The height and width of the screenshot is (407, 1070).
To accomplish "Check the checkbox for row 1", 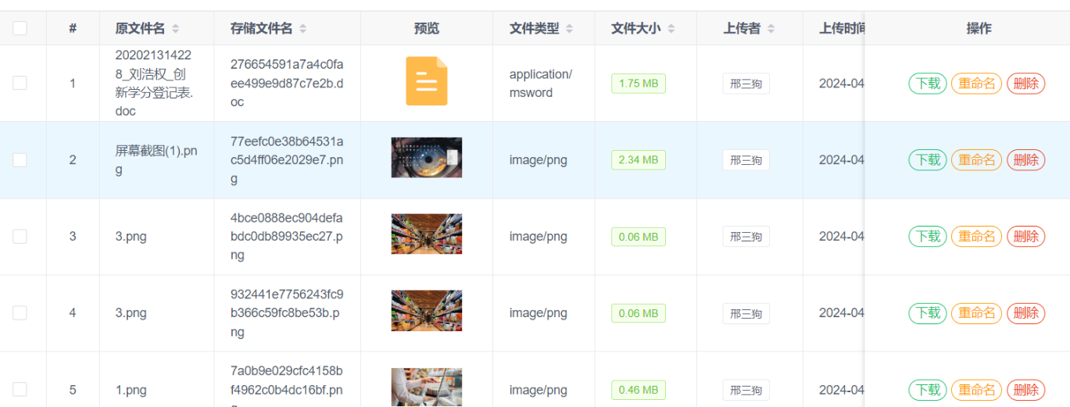I will click(20, 83).
